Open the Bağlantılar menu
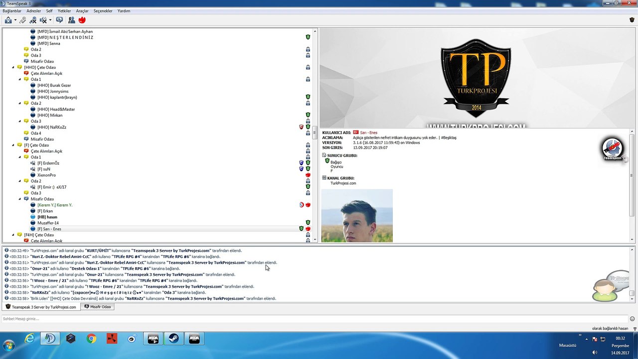 (12, 10)
